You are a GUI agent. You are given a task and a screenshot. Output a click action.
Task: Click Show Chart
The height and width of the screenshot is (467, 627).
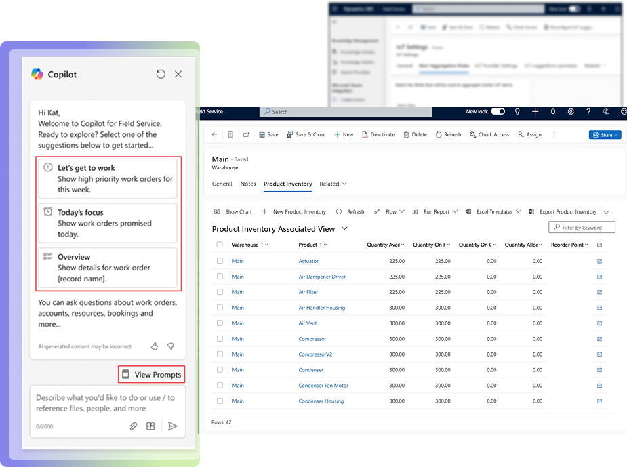coord(233,211)
